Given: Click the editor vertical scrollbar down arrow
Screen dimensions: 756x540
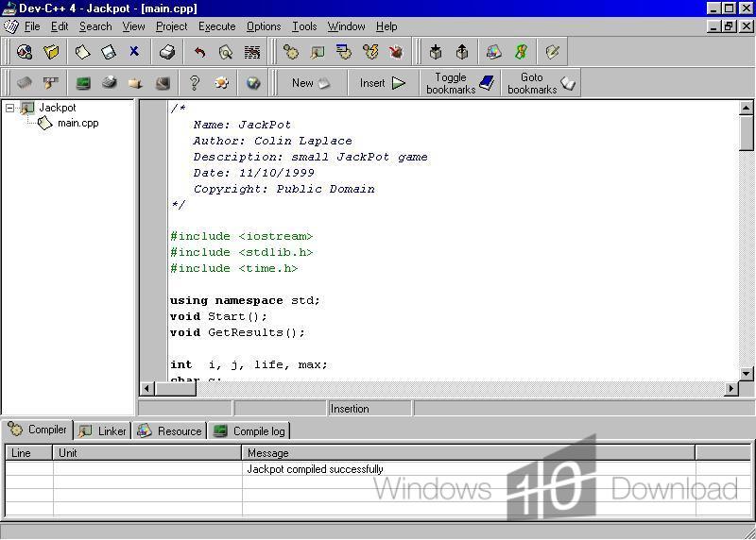Looking at the screenshot, I should tap(746, 373).
